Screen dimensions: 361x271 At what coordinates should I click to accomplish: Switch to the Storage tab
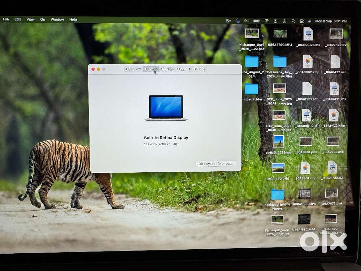coord(167,69)
